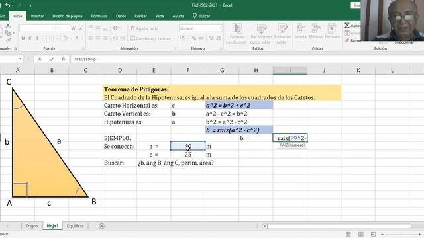Viewport: 424px width, 238px height.
Task: Open the borders dropdown arrow
Action: pos(57,38)
